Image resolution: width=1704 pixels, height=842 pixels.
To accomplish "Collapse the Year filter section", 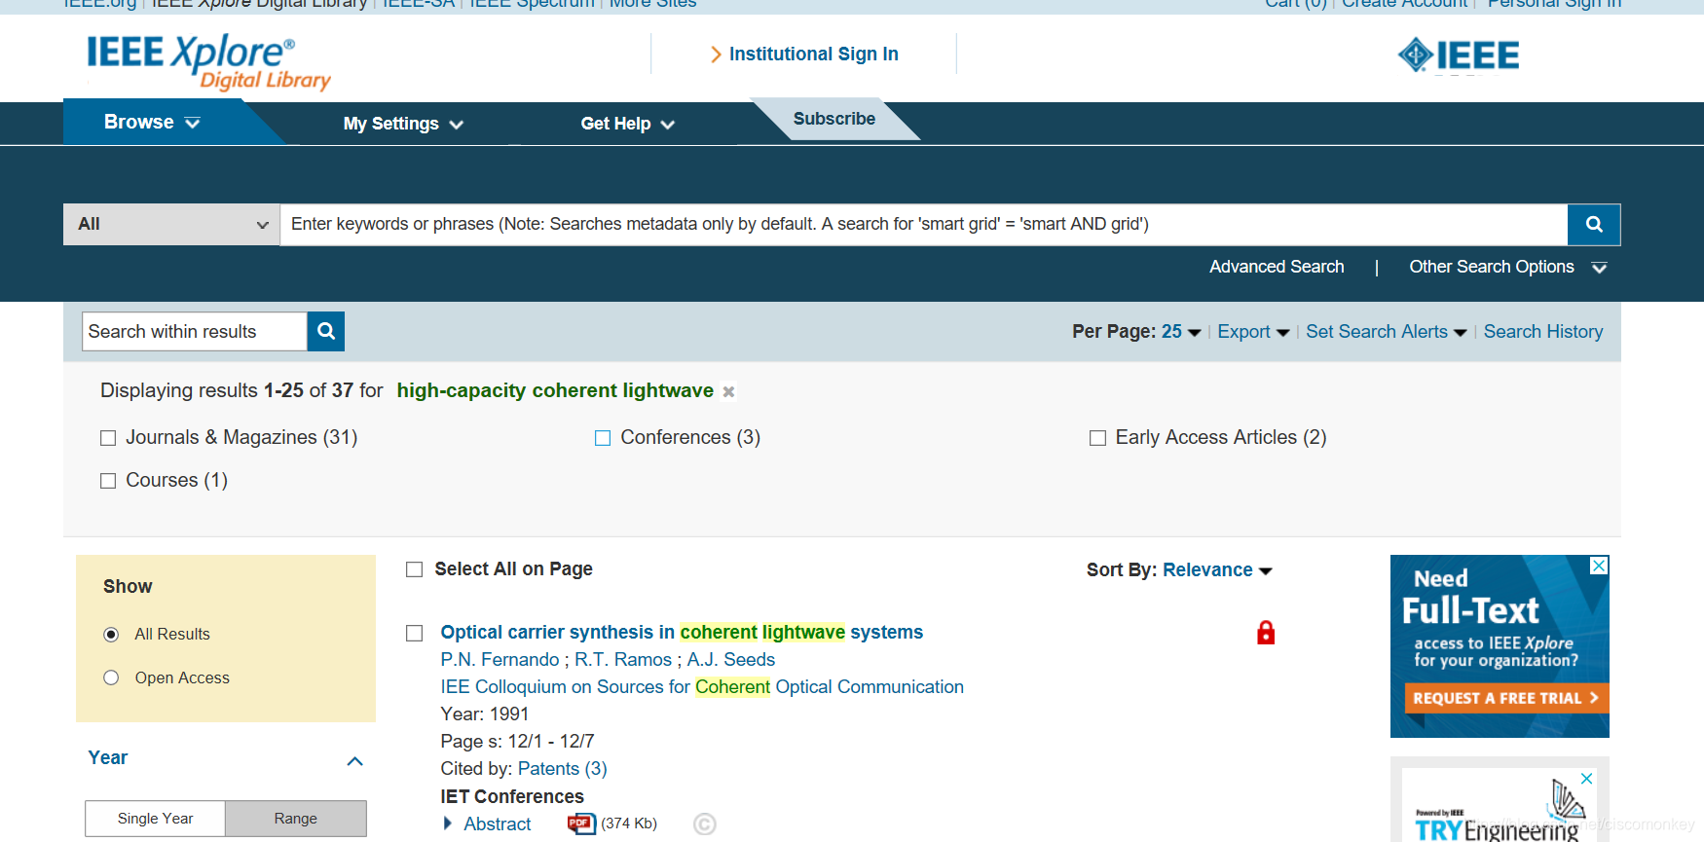I will tap(355, 761).
